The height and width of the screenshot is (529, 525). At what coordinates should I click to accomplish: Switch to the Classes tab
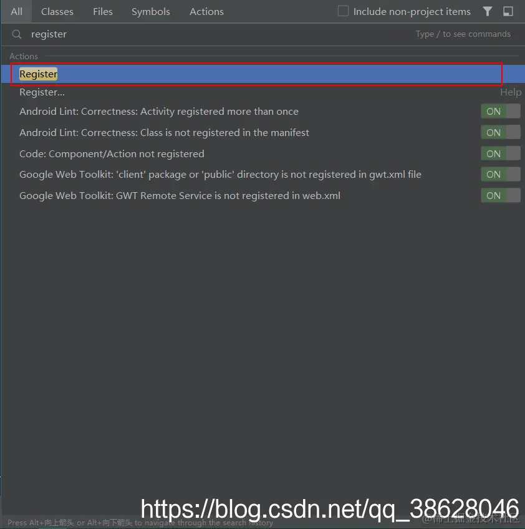57,11
